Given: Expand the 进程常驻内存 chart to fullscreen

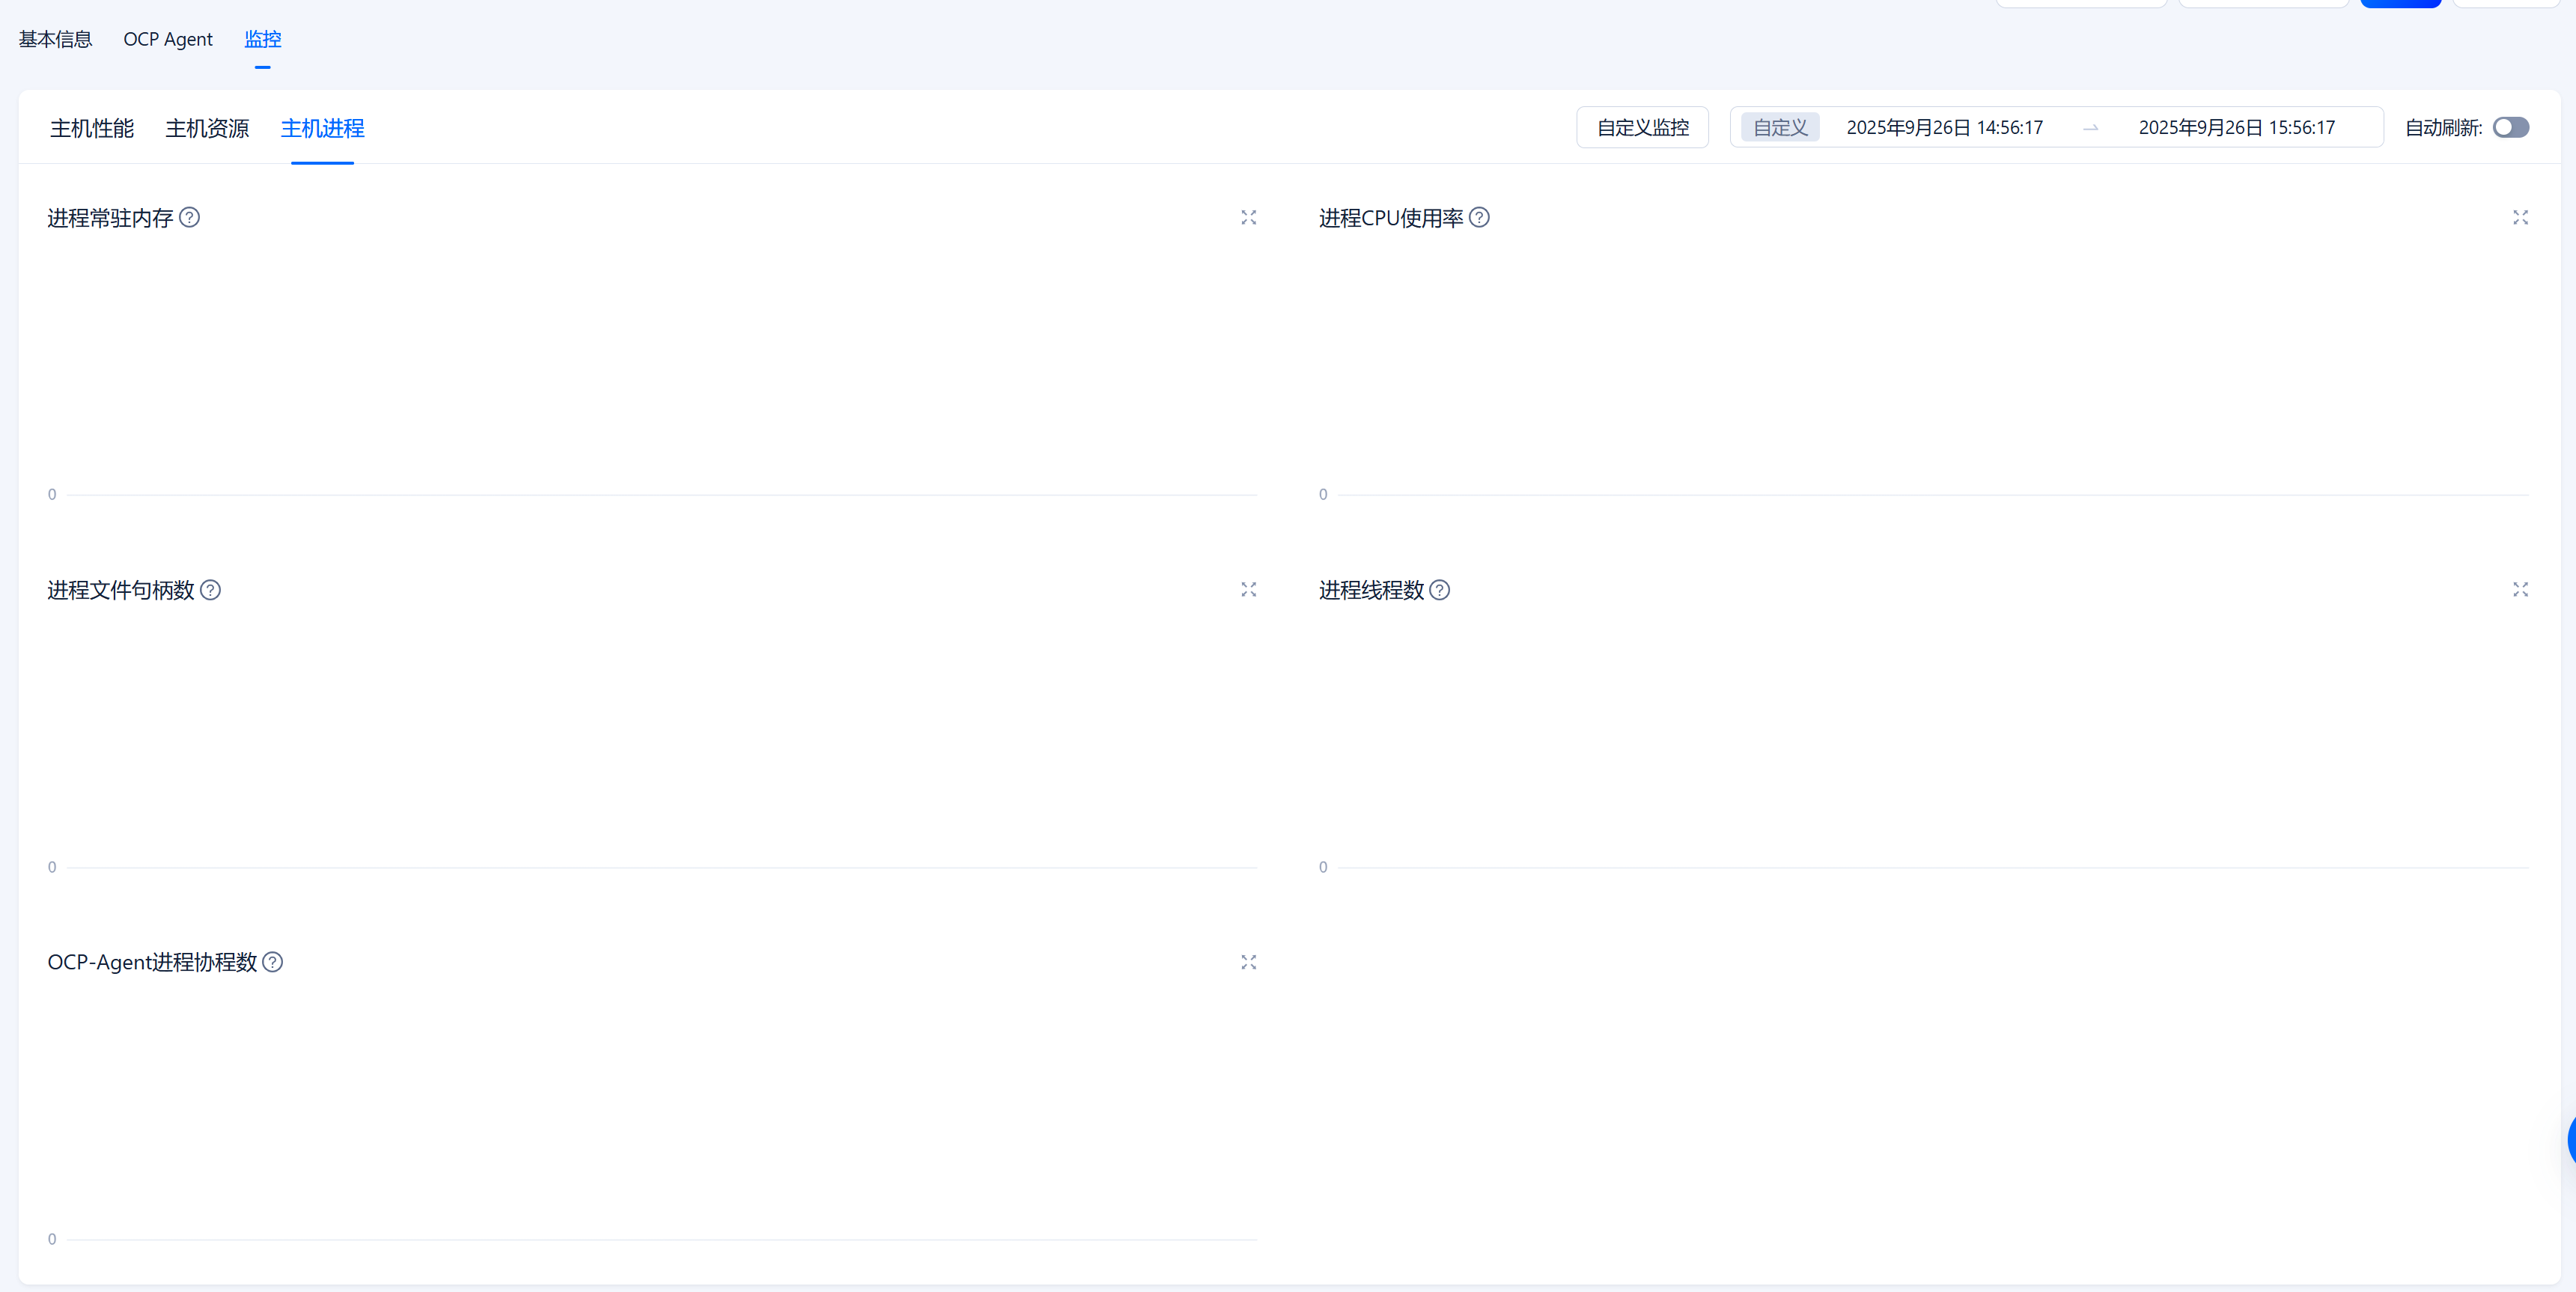Looking at the screenshot, I should point(1248,217).
